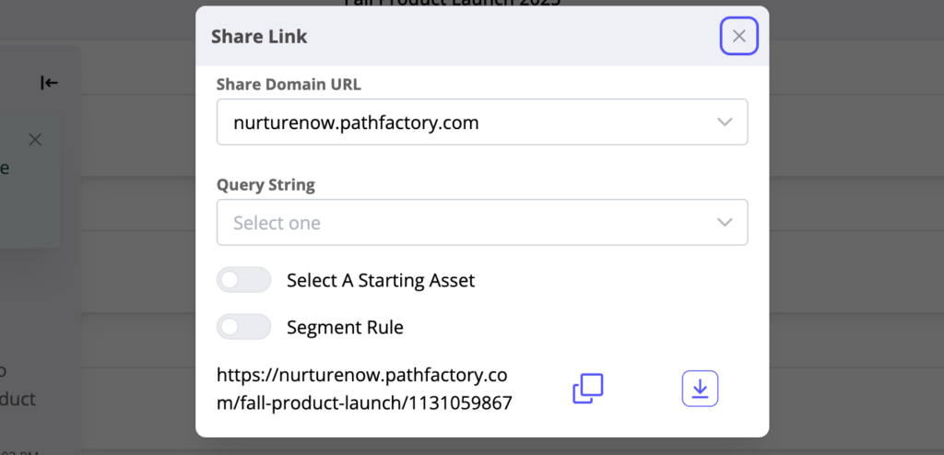Image resolution: width=944 pixels, height=455 pixels.
Task: Click the Fall Product Launch heading behind dialog
Action: (452, 3)
